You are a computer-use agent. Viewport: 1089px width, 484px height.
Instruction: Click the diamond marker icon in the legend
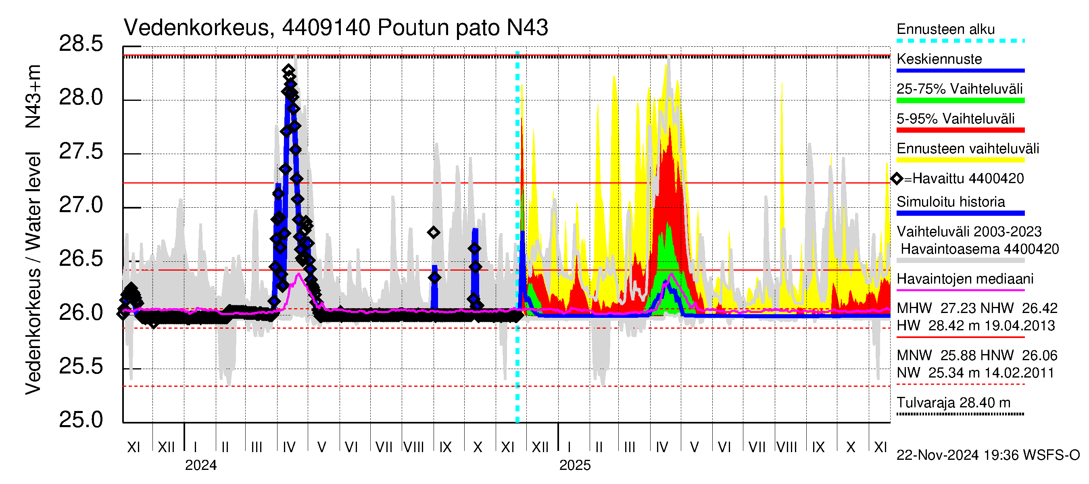897,179
